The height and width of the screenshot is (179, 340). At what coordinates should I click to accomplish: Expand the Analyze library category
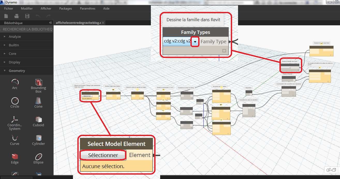pyautogui.click(x=14, y=36)
